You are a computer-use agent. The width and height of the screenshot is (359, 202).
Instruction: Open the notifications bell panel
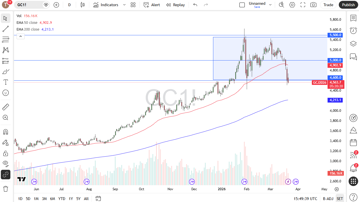tap(353, 168)
